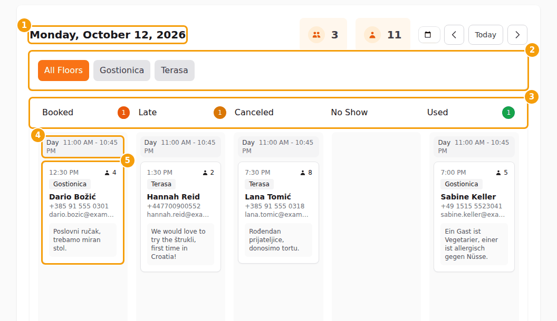Click the group reservations count icon

click(x=316, y=35)
